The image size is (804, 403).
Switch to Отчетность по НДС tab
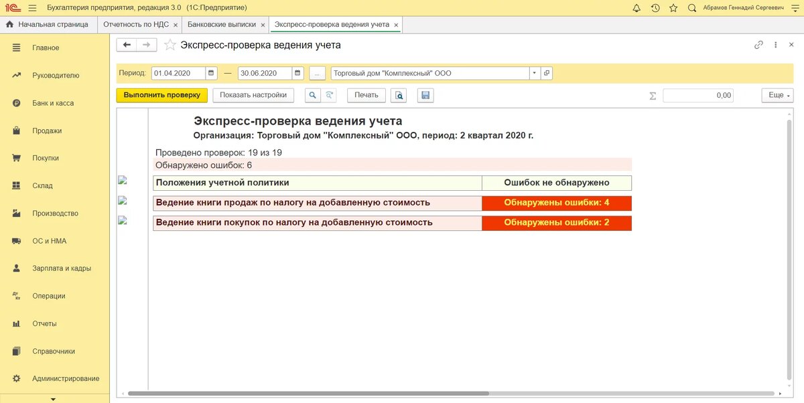point(136,24)
